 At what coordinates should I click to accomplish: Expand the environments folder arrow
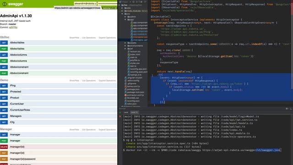coord(125,46)
